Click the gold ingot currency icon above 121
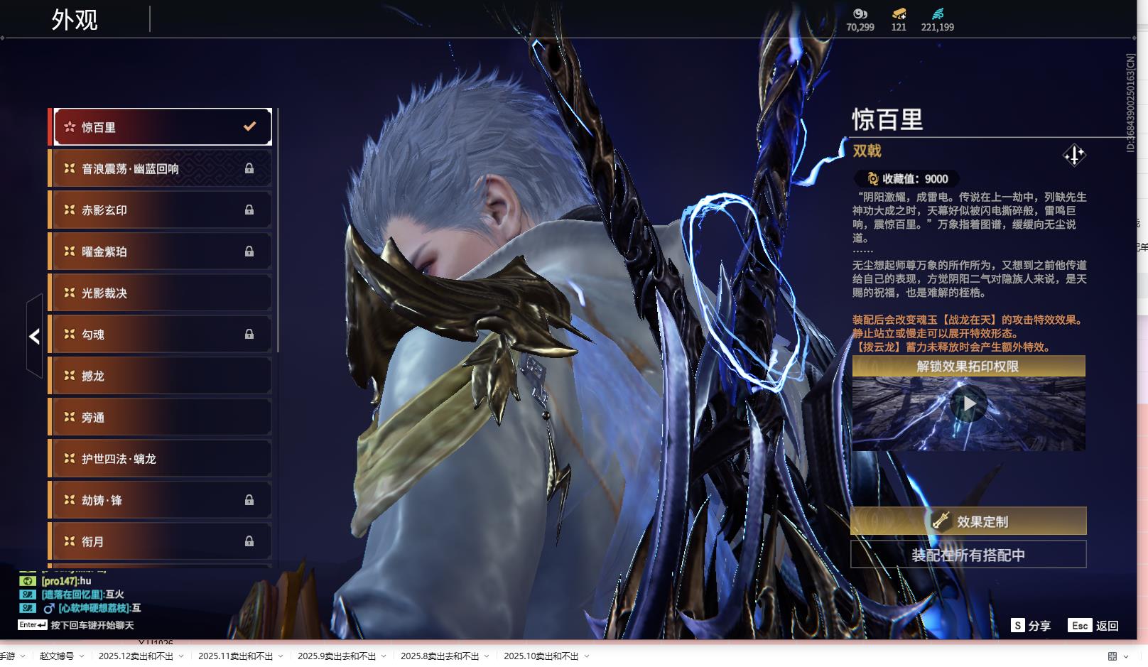The height and width of the screenshot is (667, 1148). (x=899, y=13)
